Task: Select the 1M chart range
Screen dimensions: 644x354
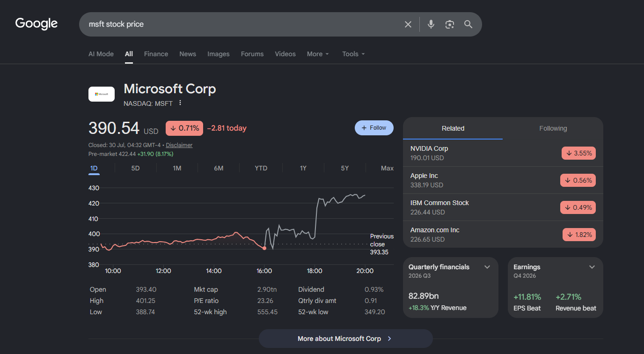Action: [177, 168]
